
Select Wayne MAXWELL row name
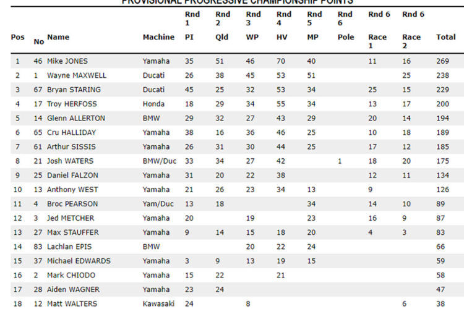[76, 75]
